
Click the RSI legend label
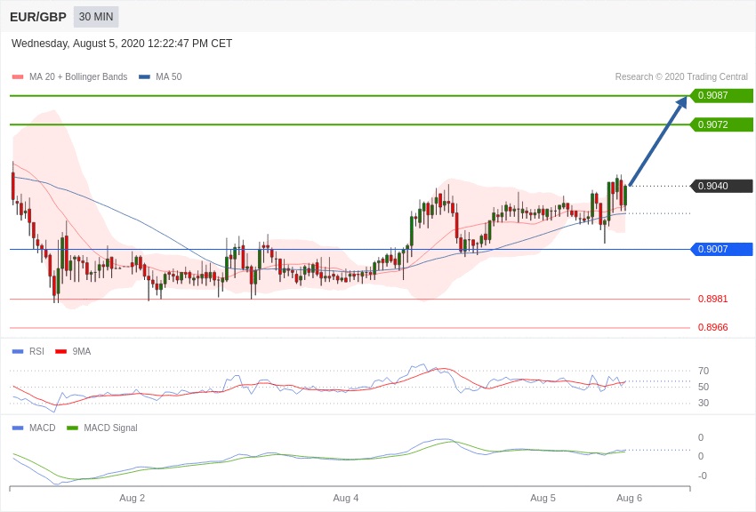36,352
